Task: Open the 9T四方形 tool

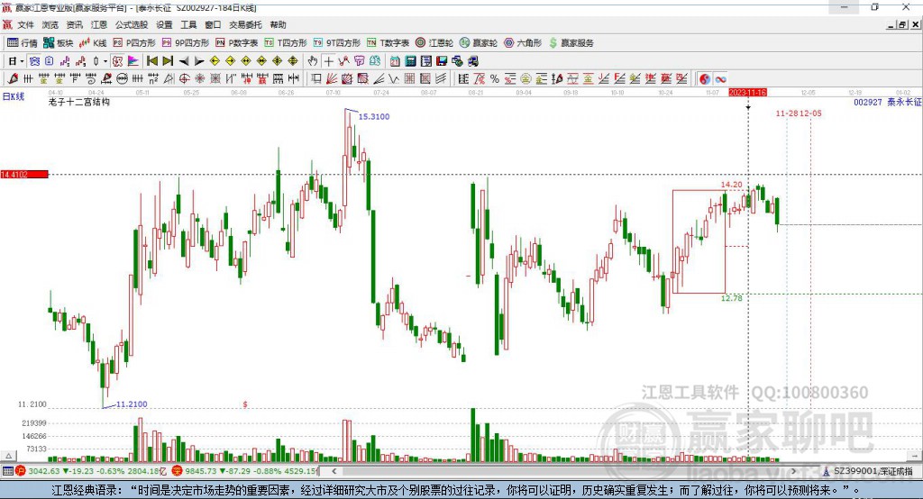Action: (x=337, y=43)
